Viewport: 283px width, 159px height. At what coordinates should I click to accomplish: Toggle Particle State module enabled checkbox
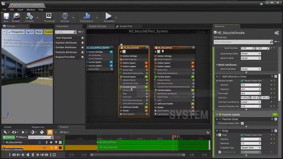276,119
